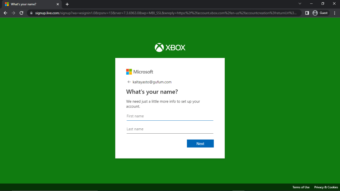Open the side panel icon
340x191 pixels.
(307, 13)
